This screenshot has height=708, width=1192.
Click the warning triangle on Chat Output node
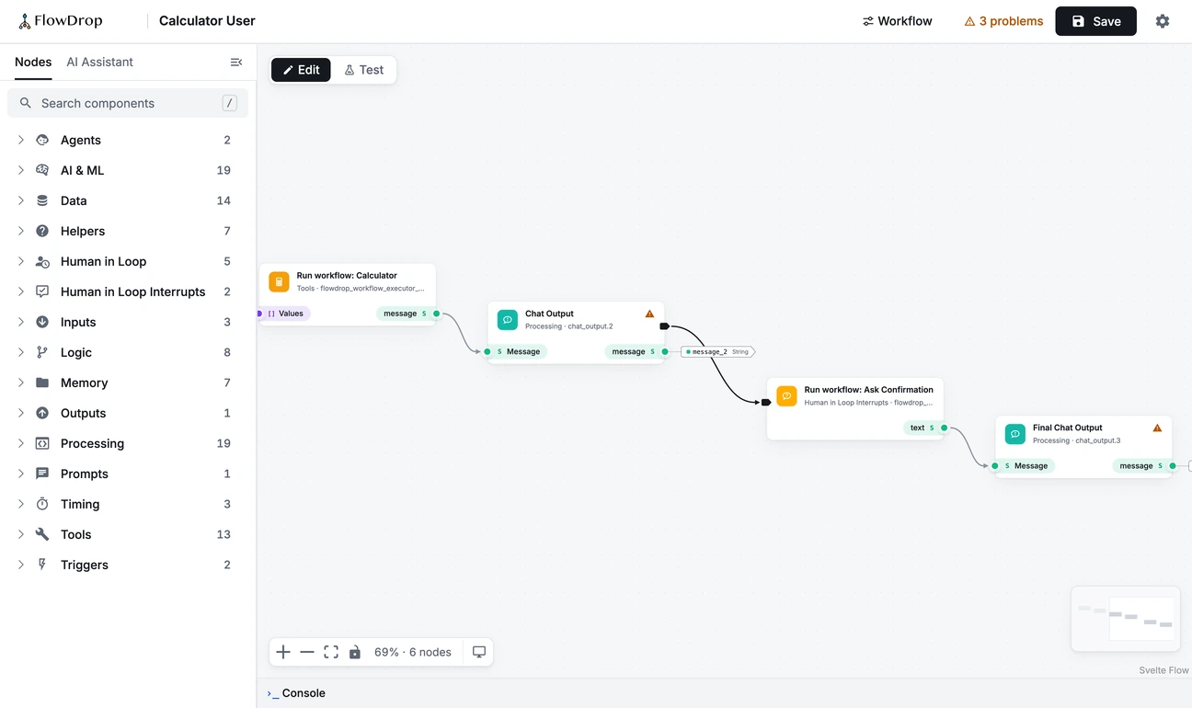point(649,314)
